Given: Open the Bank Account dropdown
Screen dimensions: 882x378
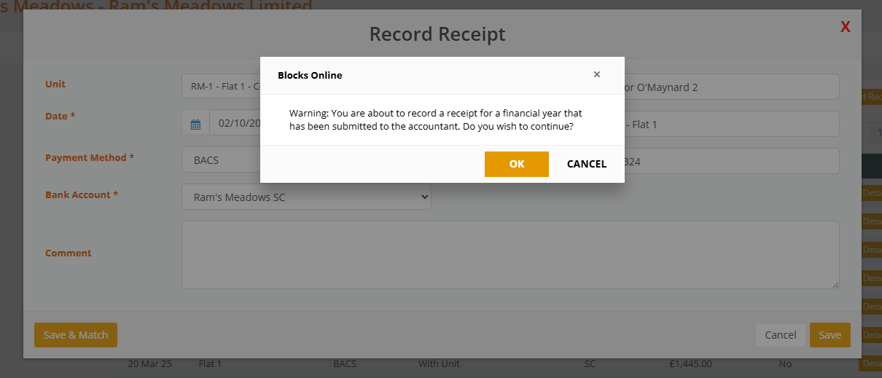Looking at the screenshot, I should 306,197.
